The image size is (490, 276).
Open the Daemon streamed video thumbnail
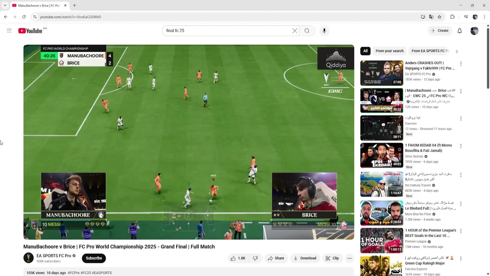pos(382,128)
